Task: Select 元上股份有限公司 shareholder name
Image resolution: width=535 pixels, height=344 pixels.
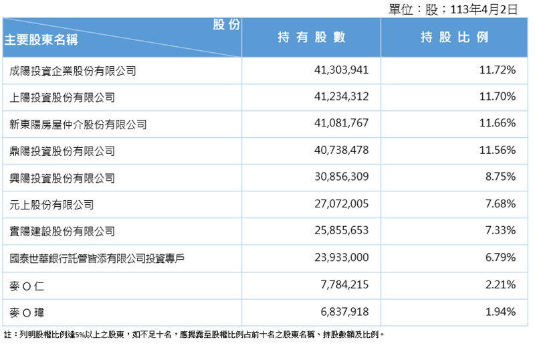Action: click(x=51, y=205)
